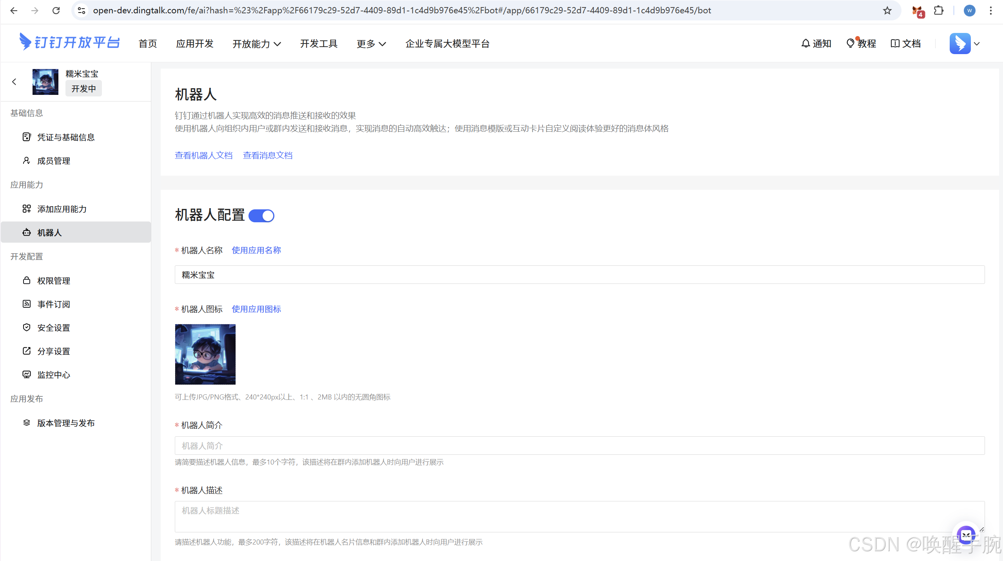Expand the 开放能力 dropdown menu
The height and width of the screenshot is (561, 1003).
(257, 44)
